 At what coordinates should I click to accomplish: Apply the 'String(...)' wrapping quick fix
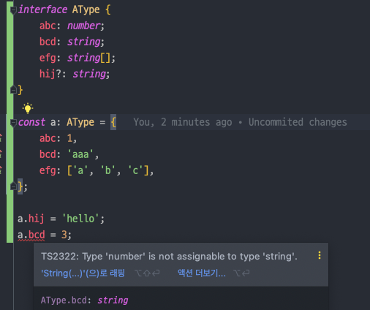pos(83,273)
